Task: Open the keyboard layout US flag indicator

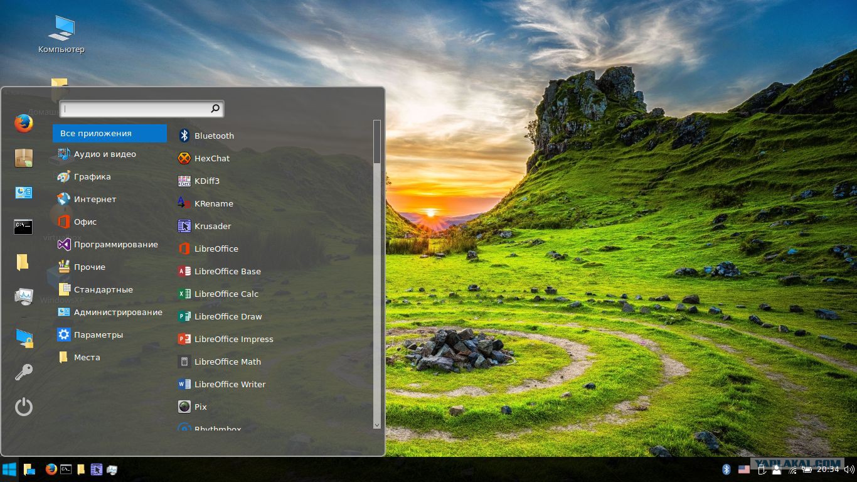Action: (744, 469)
